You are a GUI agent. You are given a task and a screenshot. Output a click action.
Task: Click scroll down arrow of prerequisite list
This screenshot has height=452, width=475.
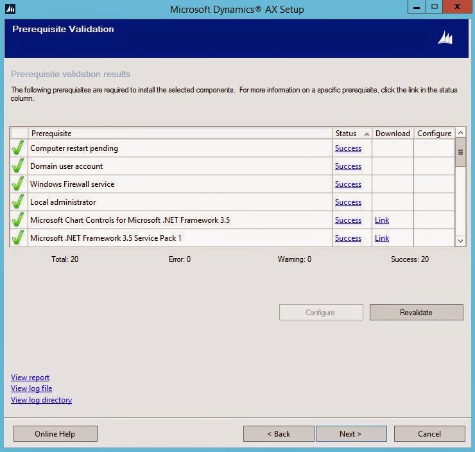pyautogui.click(x=460, y=241)
